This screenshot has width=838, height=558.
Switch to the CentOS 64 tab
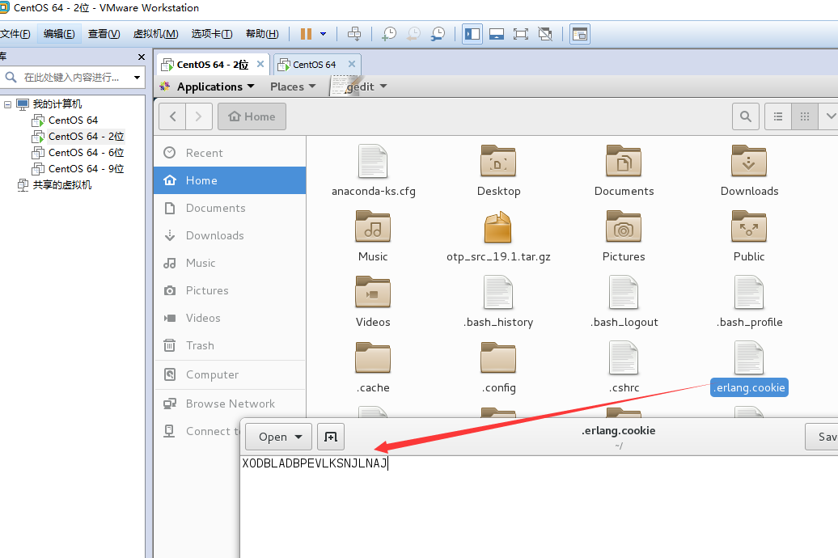(x=314, y=65)
